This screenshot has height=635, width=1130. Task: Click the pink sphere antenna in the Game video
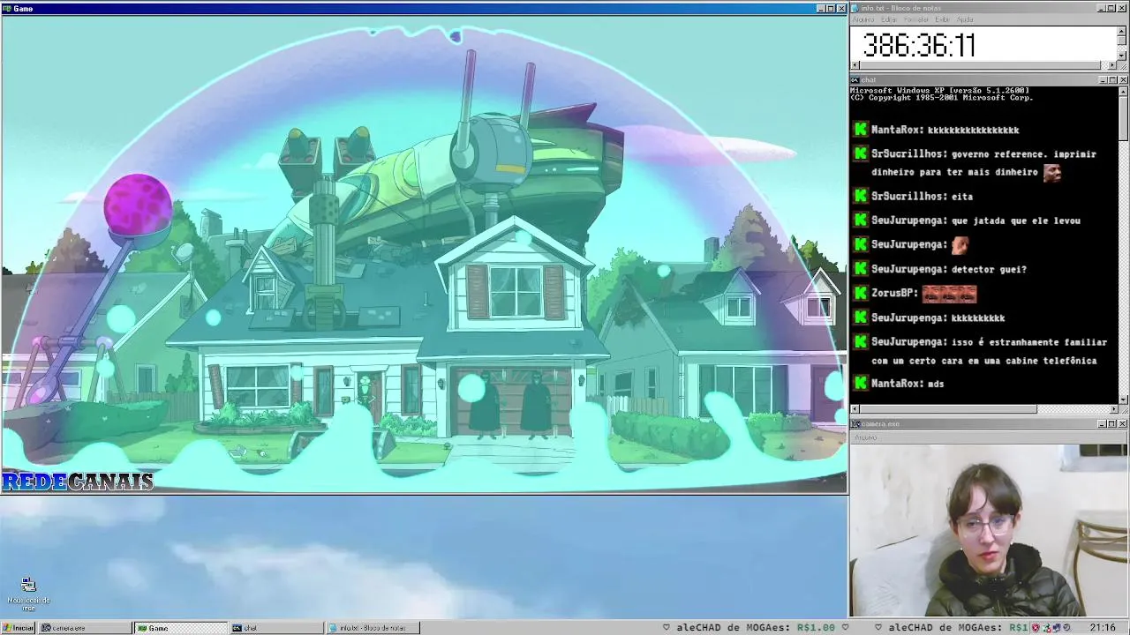coord(138,205)
